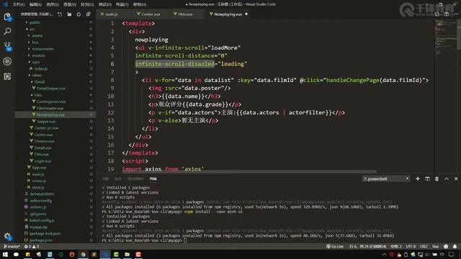
Task: Kill the terminal with trash icon
Action: [437, 178]
